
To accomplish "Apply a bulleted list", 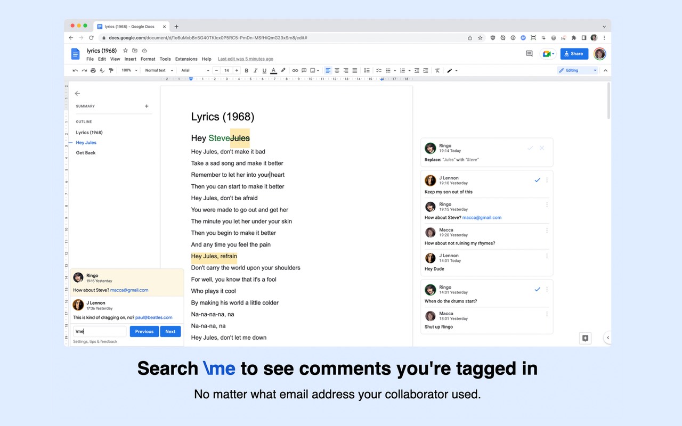I will [388, 70].
